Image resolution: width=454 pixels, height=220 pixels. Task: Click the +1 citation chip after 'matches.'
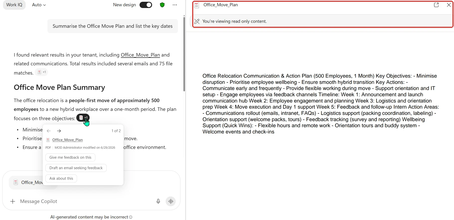[x=41, y=72]
